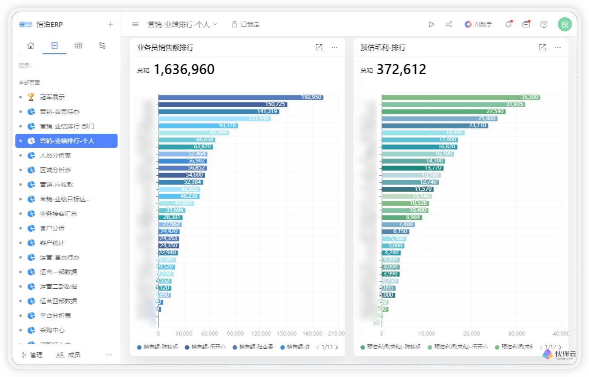The image size is (589, 377).
Task: Click the 成员 members button
Action: pyautogui.click(x=68, y=355)
